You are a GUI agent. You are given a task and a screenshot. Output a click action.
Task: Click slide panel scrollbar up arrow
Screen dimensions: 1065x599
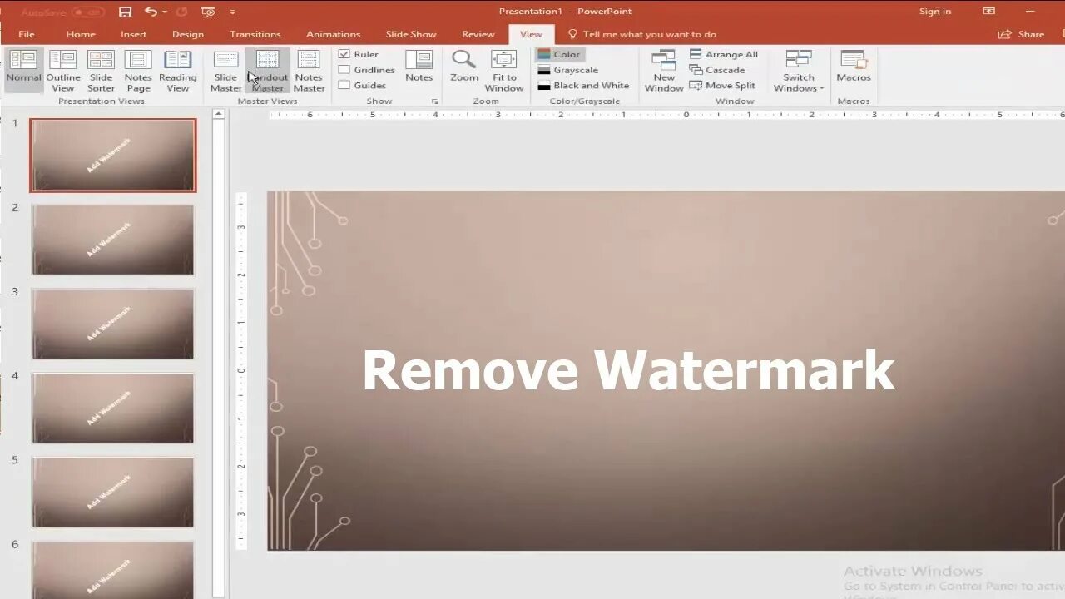click(x=219, y=115)
